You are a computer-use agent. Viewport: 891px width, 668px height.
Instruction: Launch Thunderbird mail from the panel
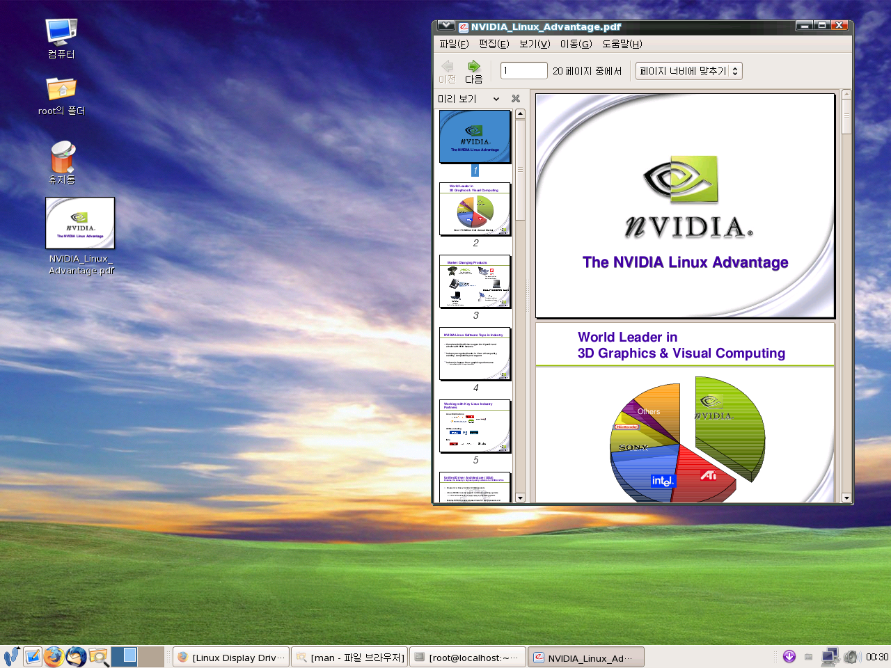tap(76, 656)
